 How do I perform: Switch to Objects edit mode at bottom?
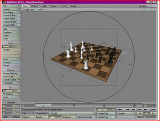click(x=28, y=117)
